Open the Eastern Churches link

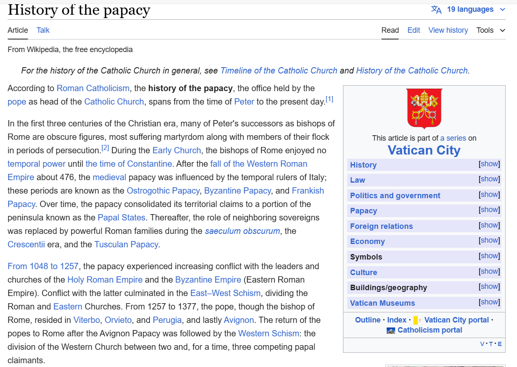click(68, 307)
